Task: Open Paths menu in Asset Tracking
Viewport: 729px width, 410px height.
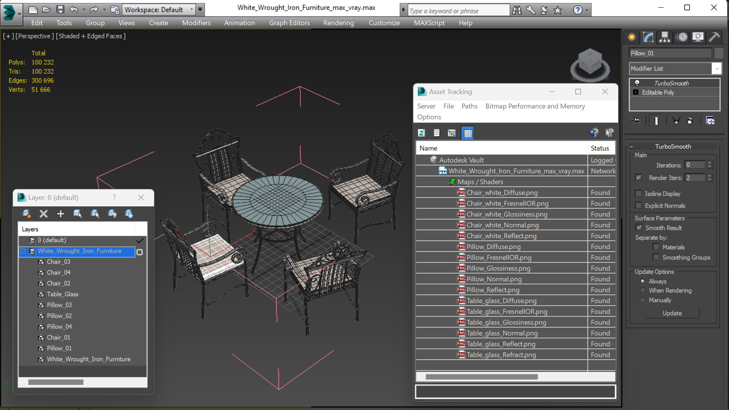Action: pyautogui.click(x=469, y=106)
